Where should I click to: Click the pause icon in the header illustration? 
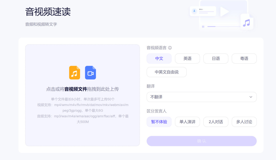click(x=203, y=26)
